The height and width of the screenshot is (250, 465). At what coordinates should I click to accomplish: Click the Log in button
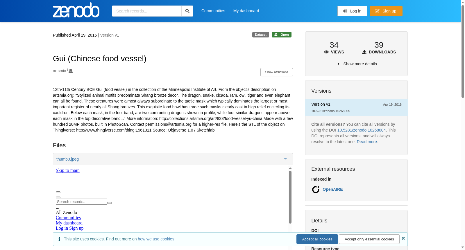352,11
